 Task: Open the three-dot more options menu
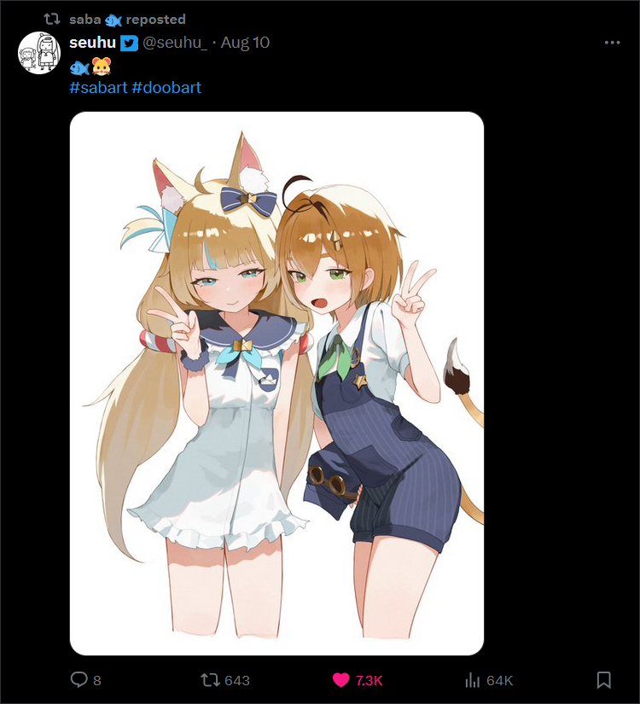point(612,43)
